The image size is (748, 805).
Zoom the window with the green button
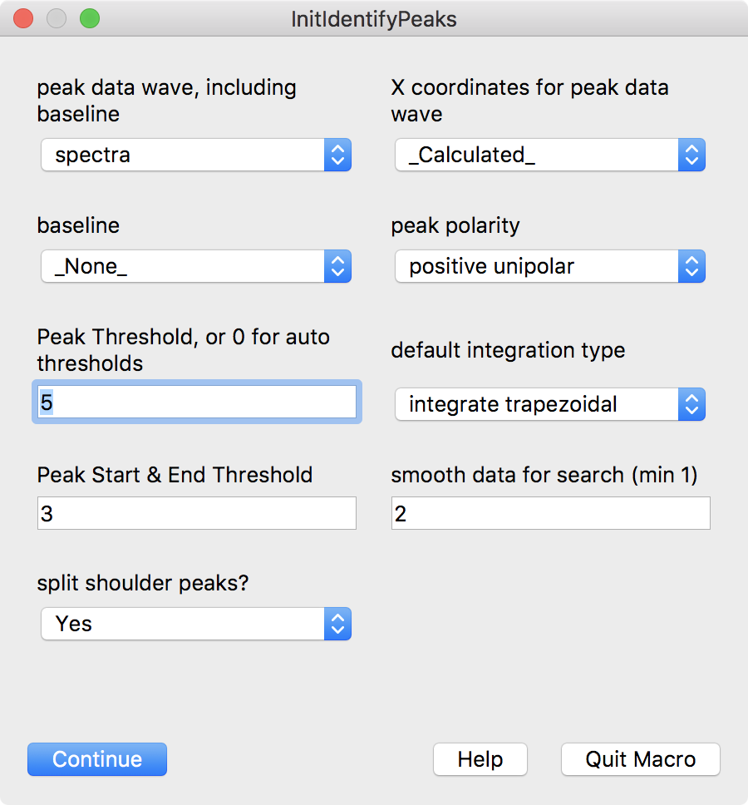[90, 18]
